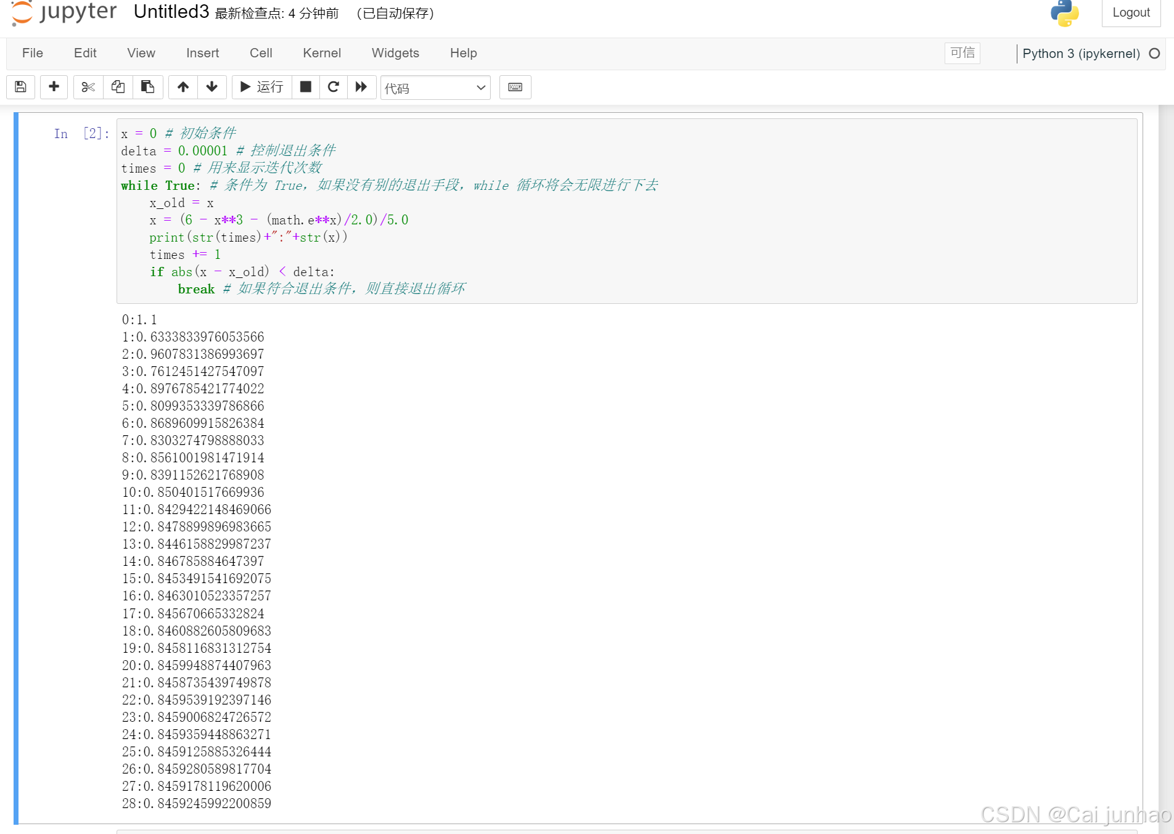
Task: Open the 代码 cell type dropdown
Action: coord(435,88)
